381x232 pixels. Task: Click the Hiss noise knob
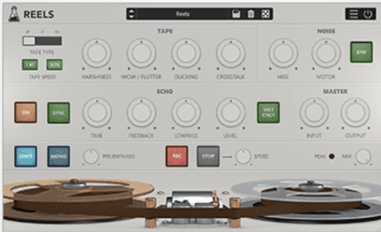(x=283, y=53)
